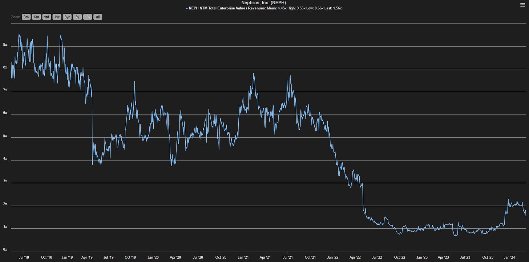Click the 2x y-axis label
This screenshot has width=529, height=262.
[x=5, y=204]
